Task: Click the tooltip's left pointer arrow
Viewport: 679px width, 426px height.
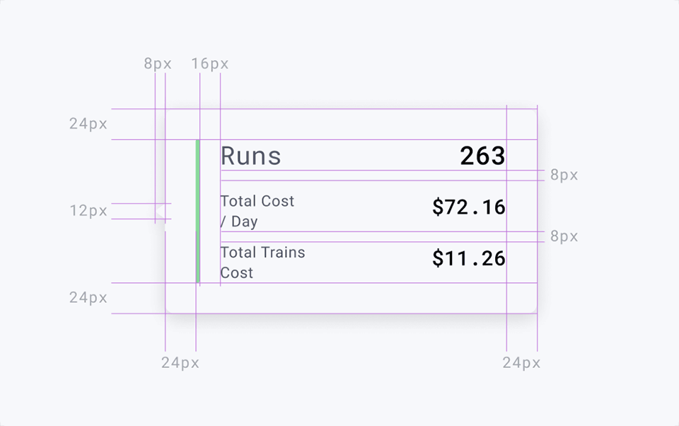Action: click(x=161, y=212)
